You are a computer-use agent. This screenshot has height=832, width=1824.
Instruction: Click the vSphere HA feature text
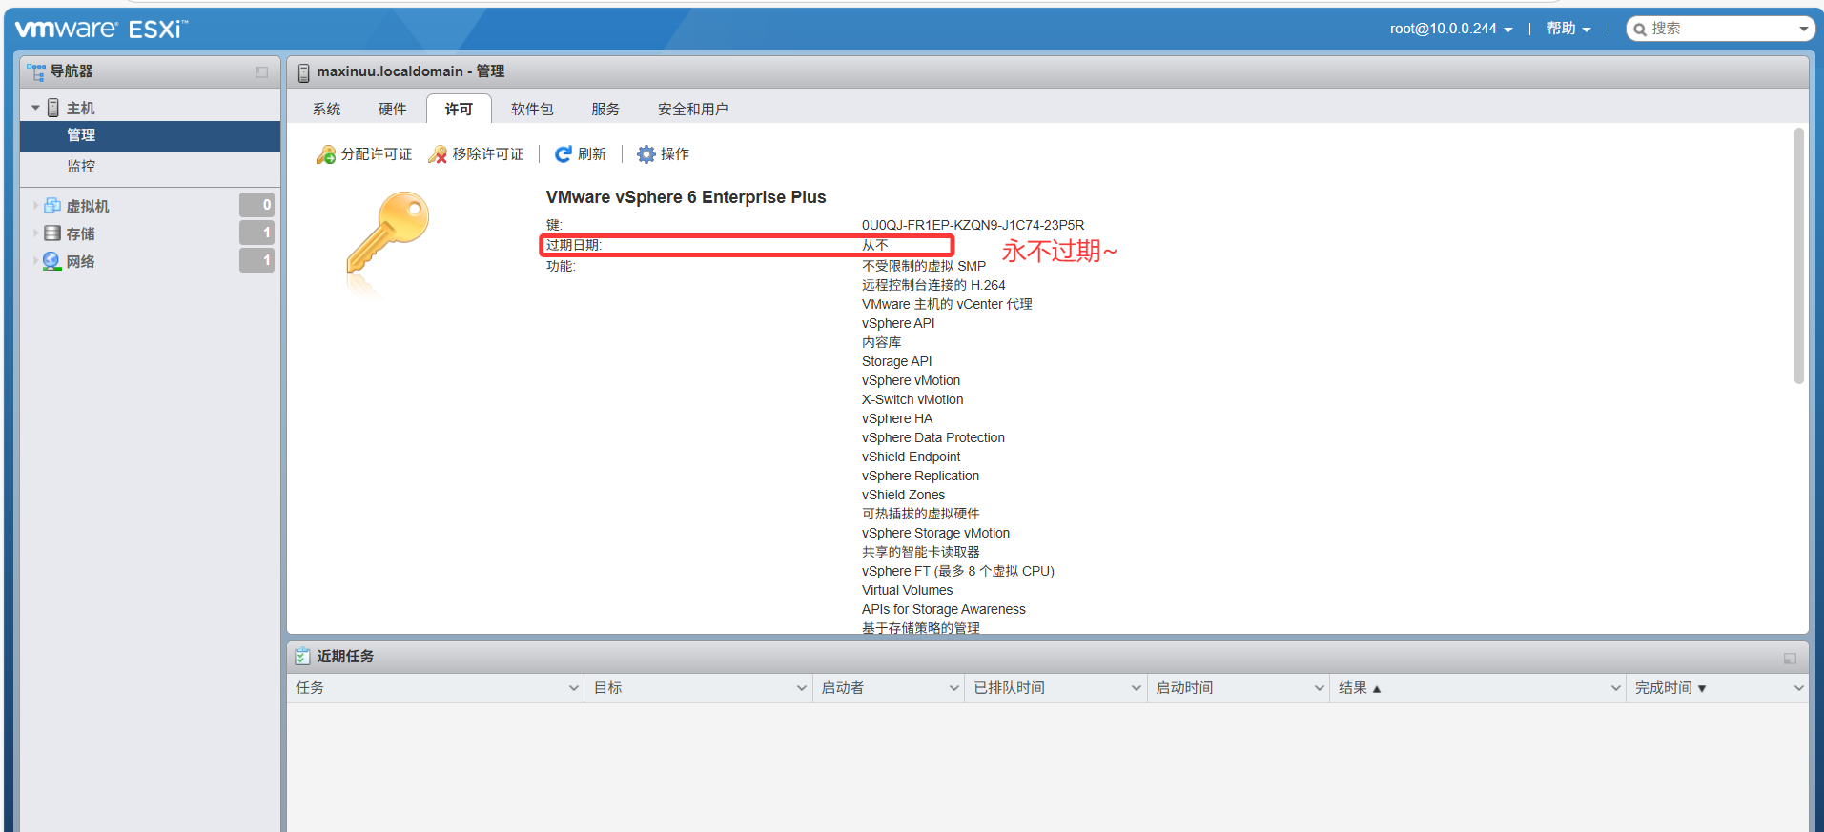coord(897,419)
